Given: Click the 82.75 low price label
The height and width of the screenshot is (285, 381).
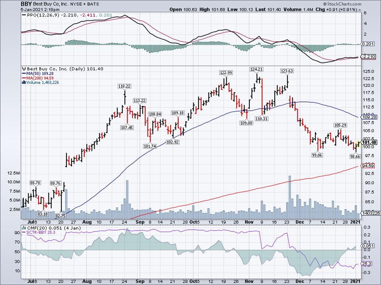Looking at the screenshot, I should point(60,215).
